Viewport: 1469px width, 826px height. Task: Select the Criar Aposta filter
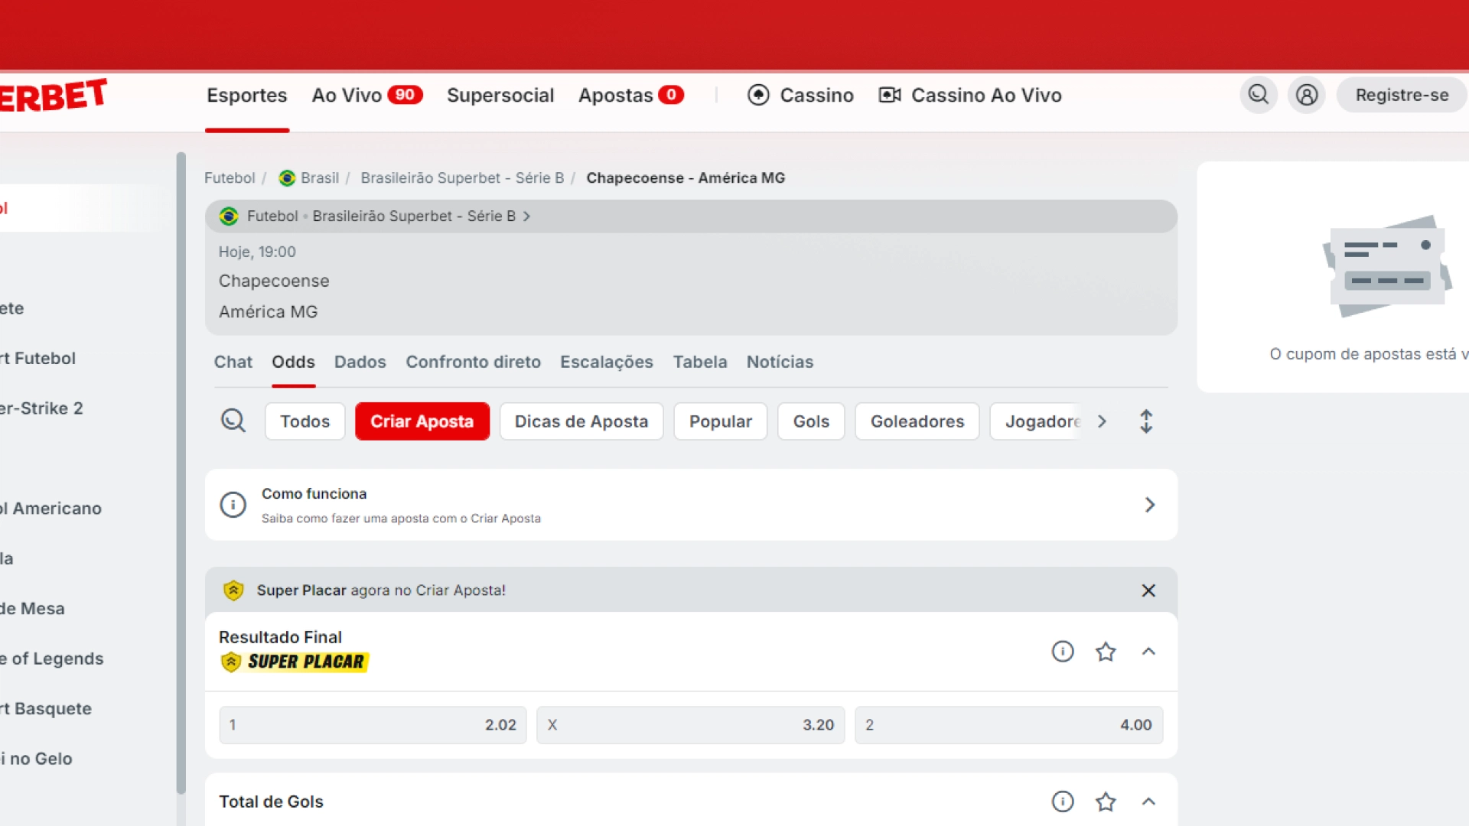422,421
